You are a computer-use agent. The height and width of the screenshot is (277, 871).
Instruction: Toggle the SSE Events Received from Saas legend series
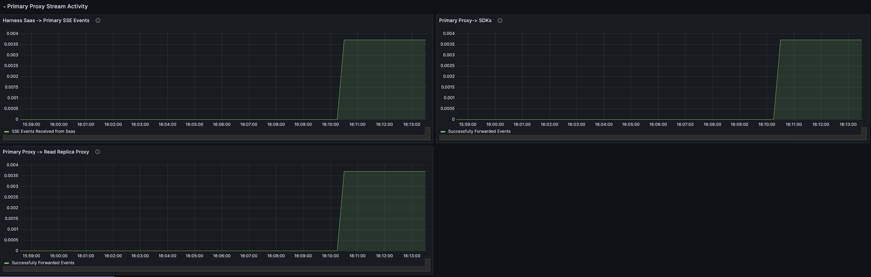click(43, 131)
